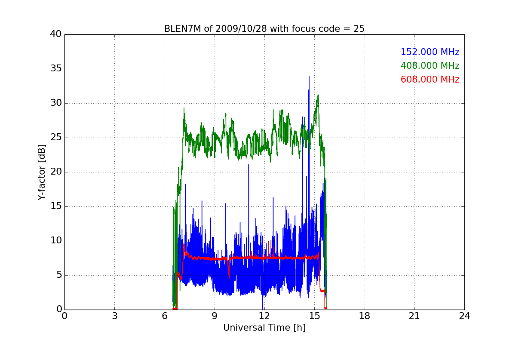Select the 152.000 MHz legend label

tap(430, 52)
